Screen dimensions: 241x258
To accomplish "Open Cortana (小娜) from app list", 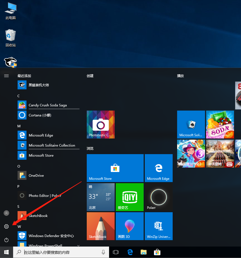I will (49, 115).
